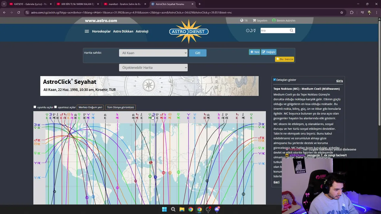Click Merkez-Doğum yeri button

click(90, 107)
